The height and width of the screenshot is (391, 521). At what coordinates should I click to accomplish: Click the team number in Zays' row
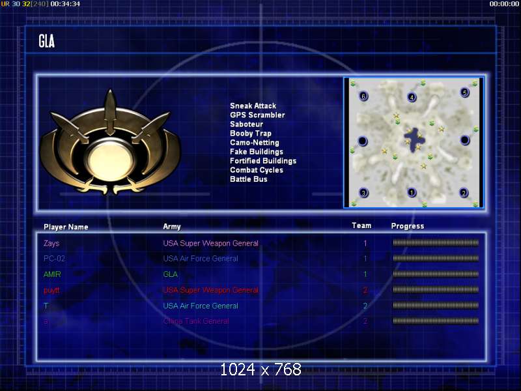click(x=365, y=243)
